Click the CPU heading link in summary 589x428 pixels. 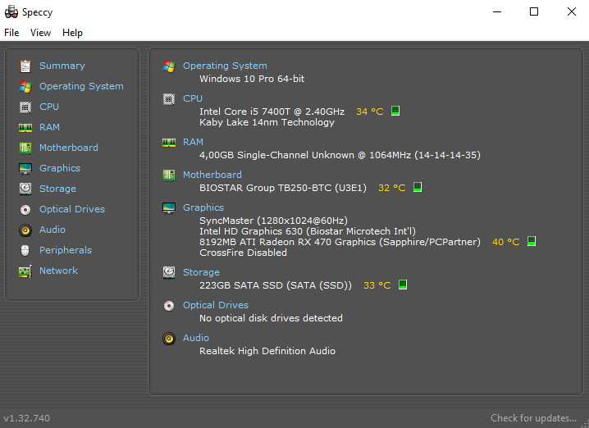(x=193, y=98)
